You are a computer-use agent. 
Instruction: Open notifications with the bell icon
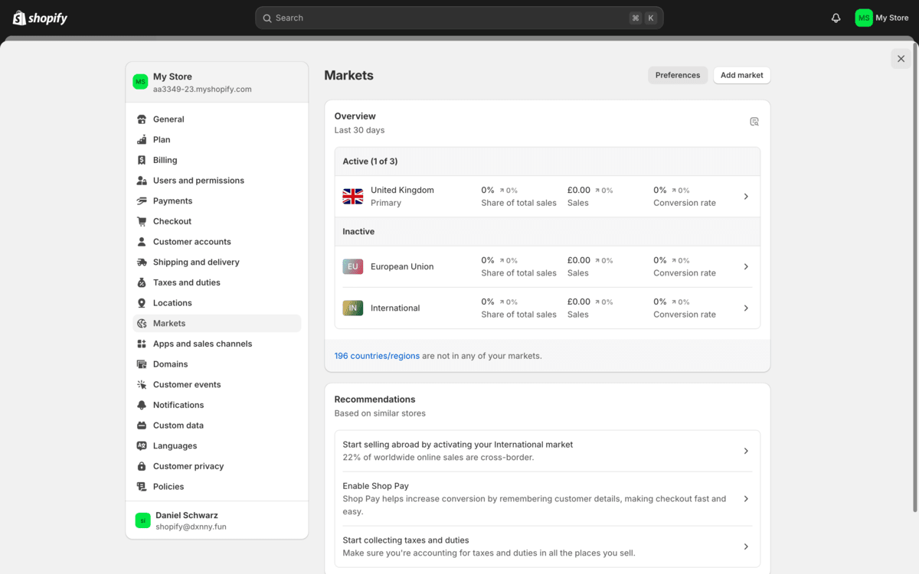[x=836, y=17]
